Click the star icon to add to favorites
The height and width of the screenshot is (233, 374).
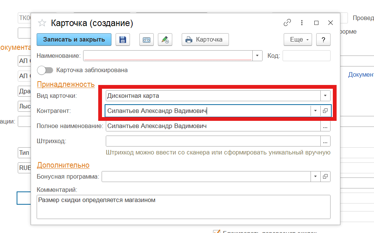pos(42,23)
